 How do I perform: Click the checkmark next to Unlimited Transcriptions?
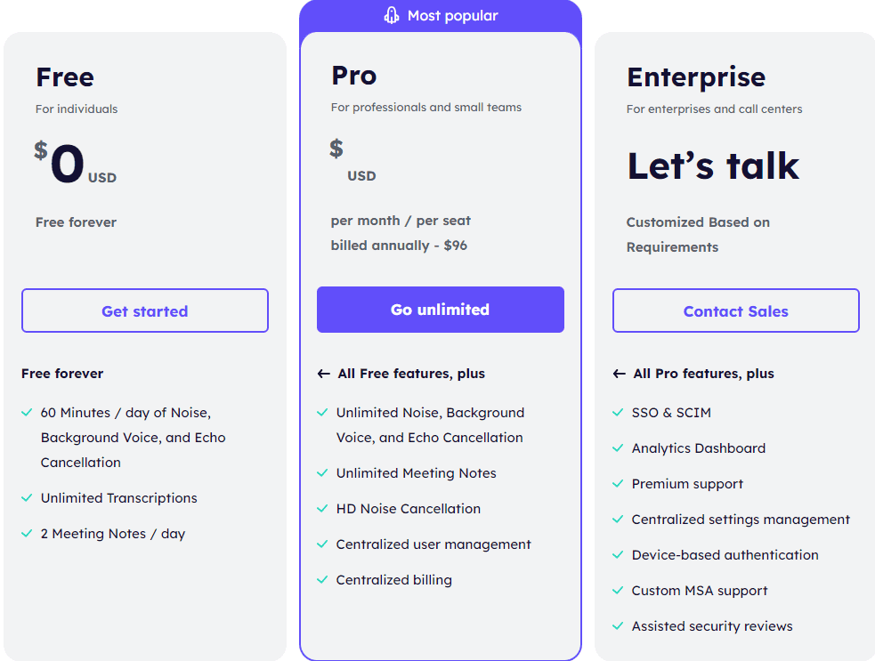tap(27, 497)
